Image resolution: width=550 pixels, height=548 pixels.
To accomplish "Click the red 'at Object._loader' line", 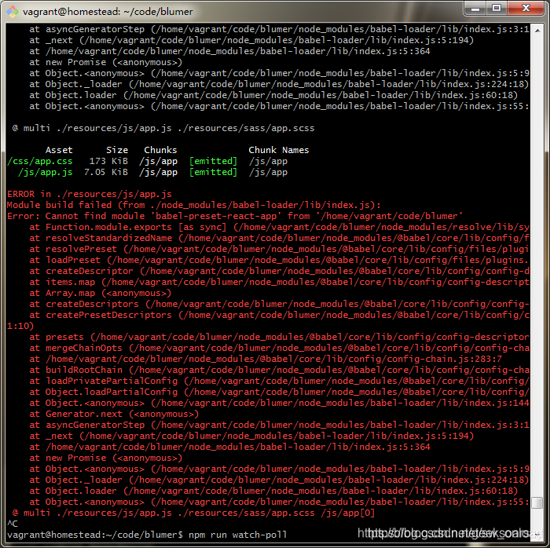I will pyautogui.click(x=279, y=480).
